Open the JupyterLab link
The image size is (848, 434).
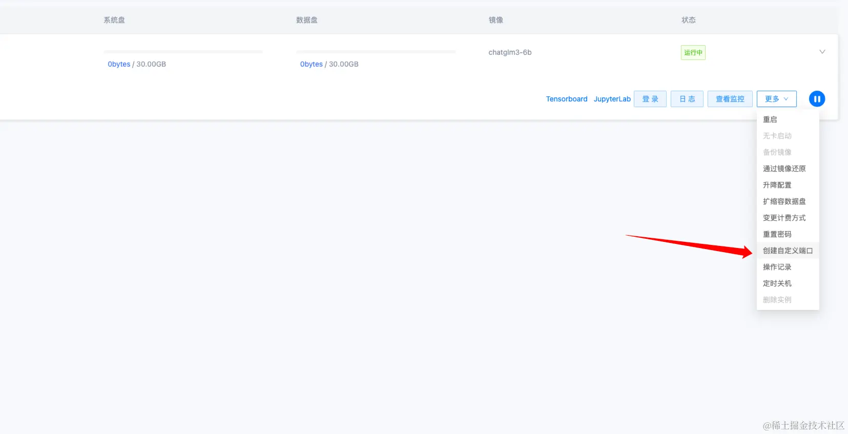pos(612,99)
